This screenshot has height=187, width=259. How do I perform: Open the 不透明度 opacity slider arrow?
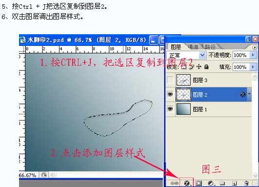click(x=253, y=55)
